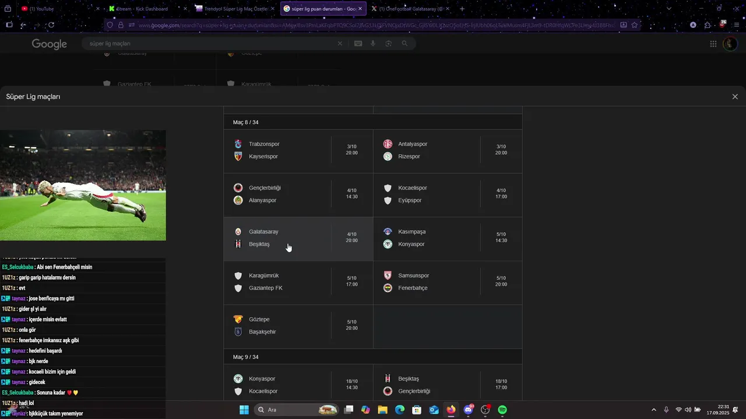Click the Fenerbahçe team logo
746x419 pixels.
pos(388,288)
